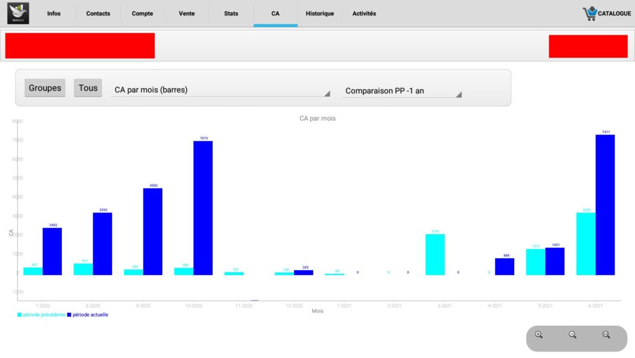Click the 6-2021 dark blue bar labeled 7411
635x358 pixels.
[x=605, y=204]
